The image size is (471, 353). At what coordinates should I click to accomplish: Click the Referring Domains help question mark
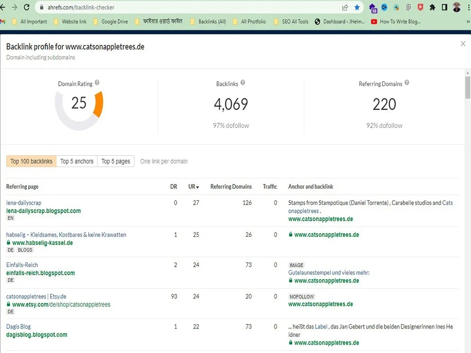[407, 82]
